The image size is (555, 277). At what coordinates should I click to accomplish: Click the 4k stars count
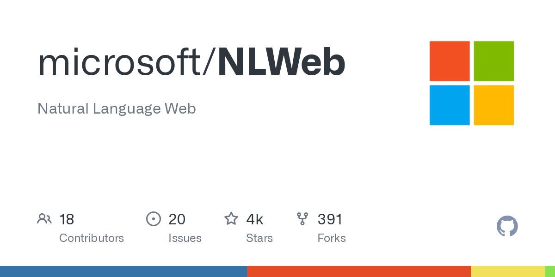pos(255,219)
